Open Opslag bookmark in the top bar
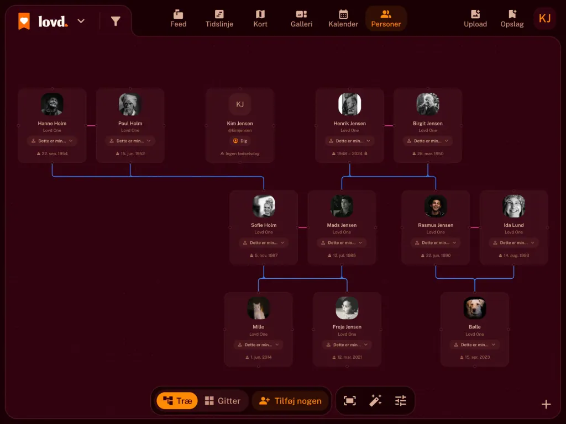 [512, 19]
